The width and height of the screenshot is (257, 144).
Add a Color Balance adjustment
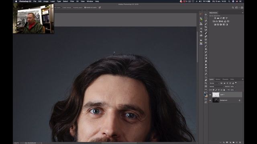coord(216,21)
